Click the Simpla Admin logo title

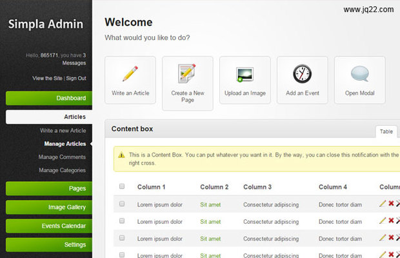46,25
